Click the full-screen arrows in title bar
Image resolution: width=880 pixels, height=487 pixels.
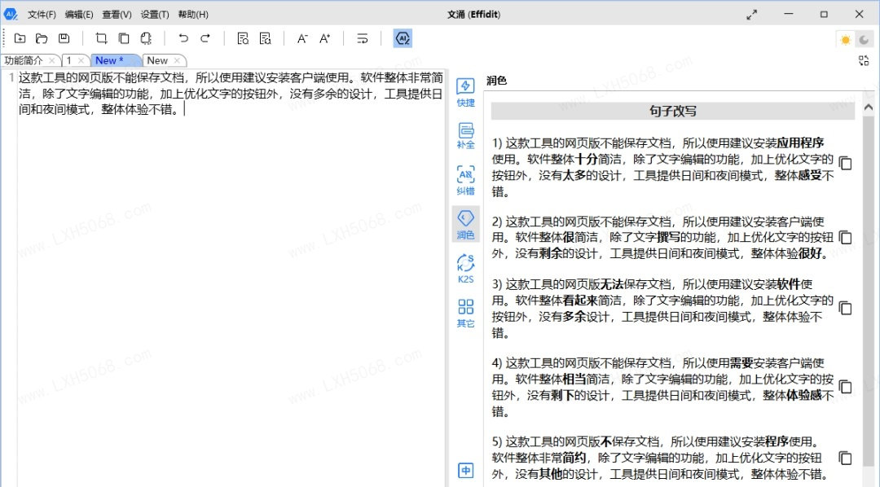click(x=751, y=15)
